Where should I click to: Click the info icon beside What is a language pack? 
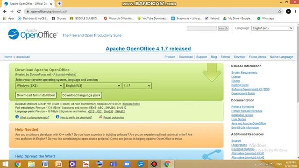[17, 117]
